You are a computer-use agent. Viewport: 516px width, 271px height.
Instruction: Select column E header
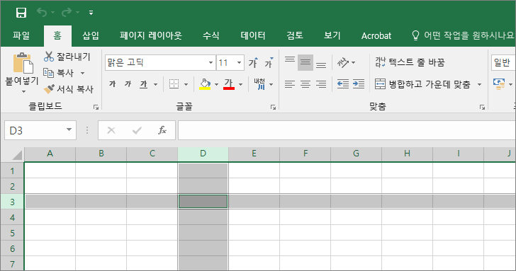point(254,154)
